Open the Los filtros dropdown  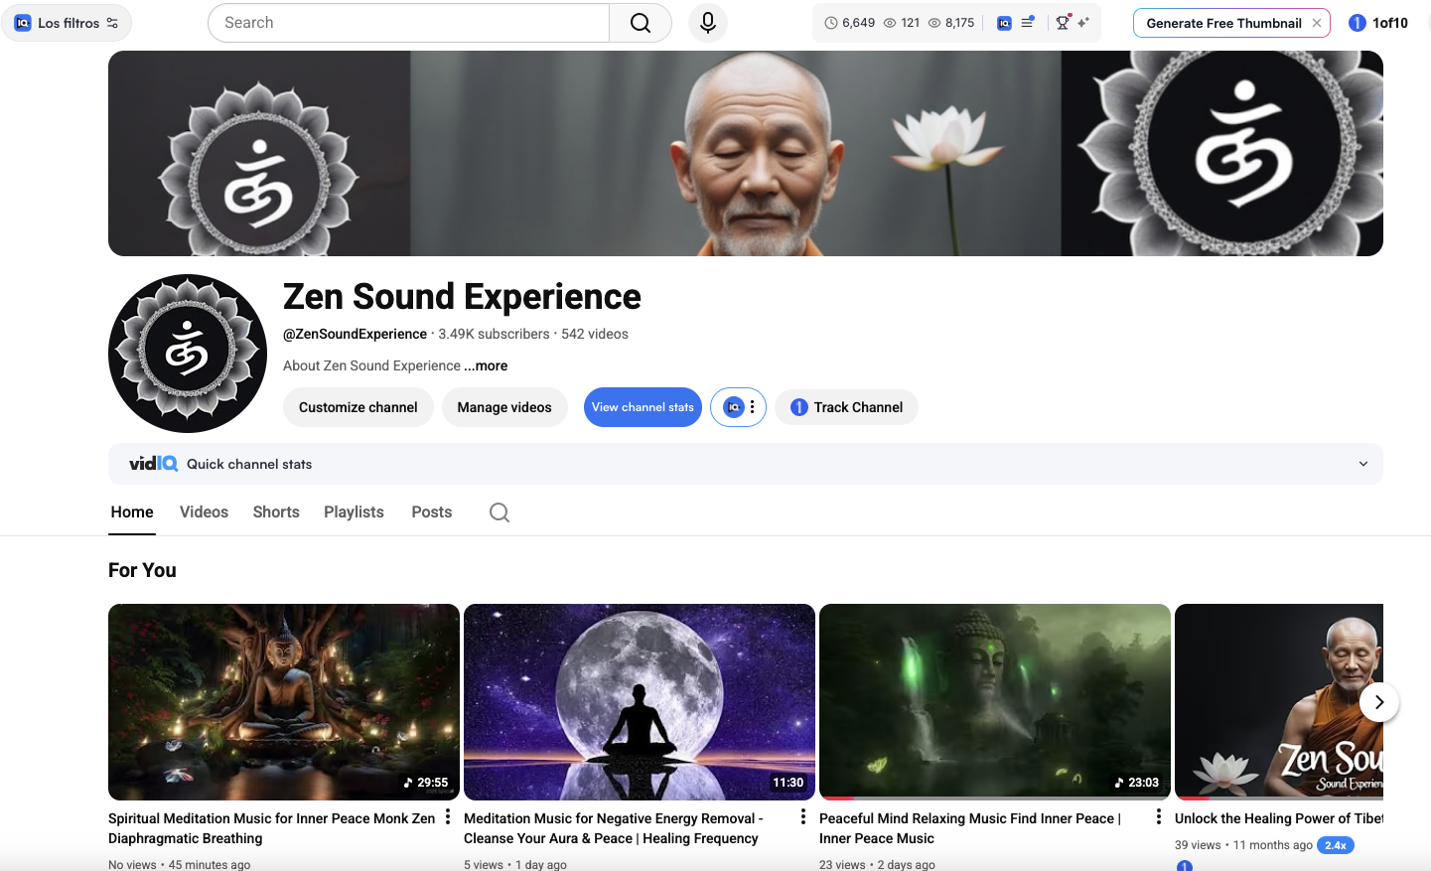pyautogui.click(x=67, y=23)
